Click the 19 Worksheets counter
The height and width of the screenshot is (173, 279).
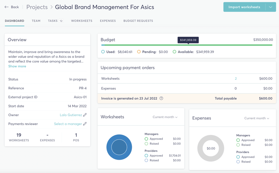click(x=19, y=137)
